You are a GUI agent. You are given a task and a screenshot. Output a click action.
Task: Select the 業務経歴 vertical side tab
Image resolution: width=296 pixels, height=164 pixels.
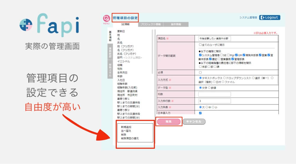110,53
